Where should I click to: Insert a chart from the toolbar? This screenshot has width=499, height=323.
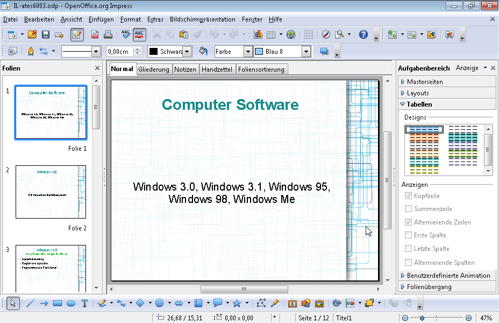(258, 34)
